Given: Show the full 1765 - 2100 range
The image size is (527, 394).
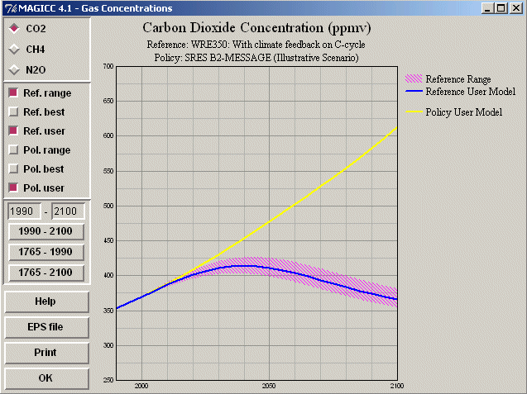Looking at the screenshot, I should point(46,273).
